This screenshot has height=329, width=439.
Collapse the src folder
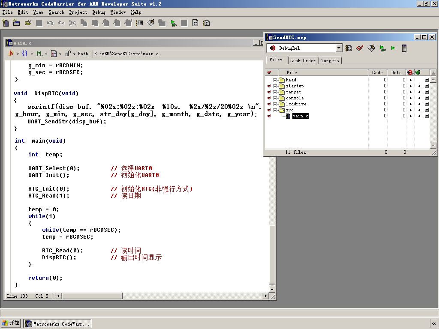275,110
